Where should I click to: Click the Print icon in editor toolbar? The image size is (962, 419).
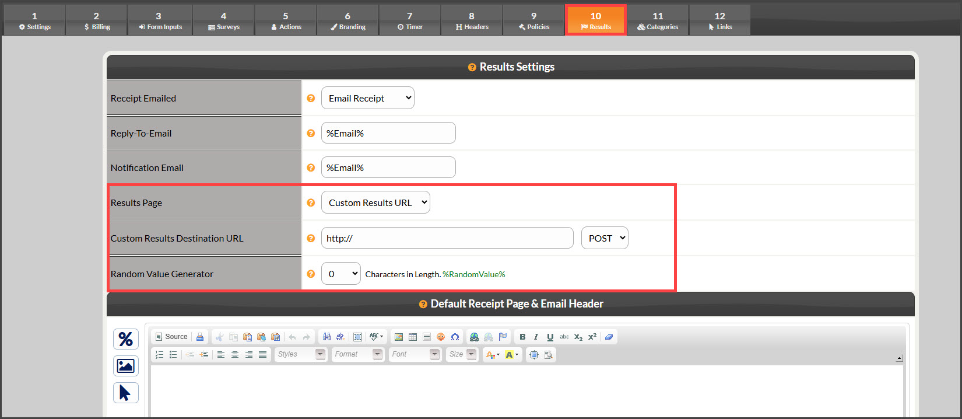point(200,337)
